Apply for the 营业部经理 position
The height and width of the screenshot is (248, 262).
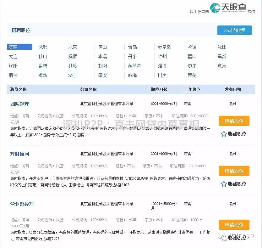coord(234,225)
